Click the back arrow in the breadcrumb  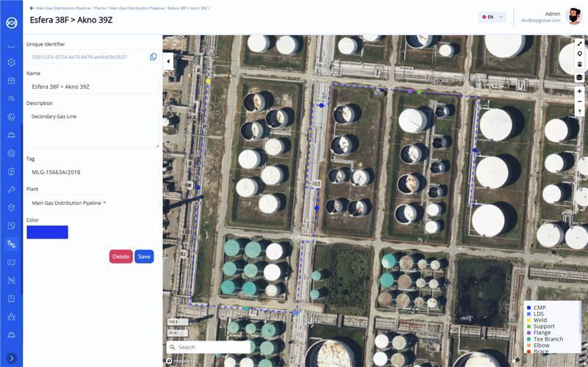pyautogui.click(x=32, y=8)
